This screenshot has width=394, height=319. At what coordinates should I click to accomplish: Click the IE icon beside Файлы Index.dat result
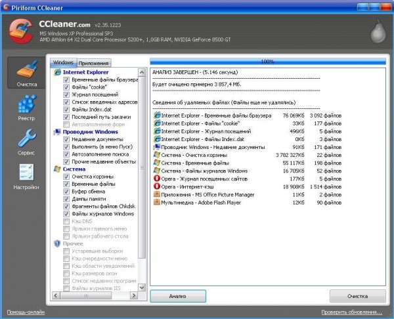157,139
